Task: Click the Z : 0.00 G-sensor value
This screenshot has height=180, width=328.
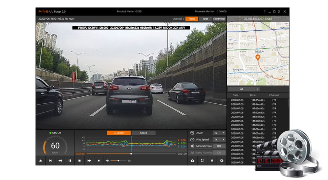Action: 181,147
